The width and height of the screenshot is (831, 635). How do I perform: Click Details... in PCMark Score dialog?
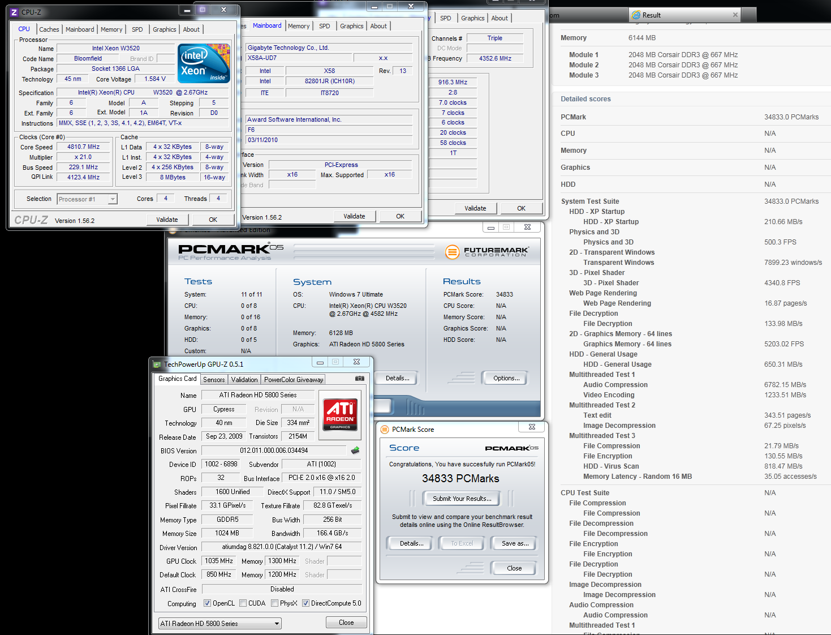point(411,543)
